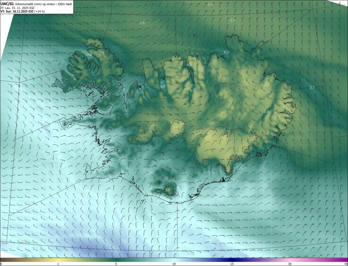This screenshot has height=266, width=348.
Task: Click the faint 9.3 value label in the southwest
Action: click(24, 242)
